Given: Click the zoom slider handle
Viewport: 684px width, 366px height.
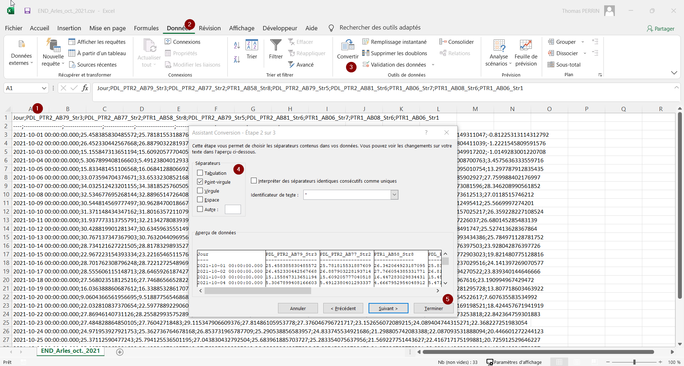Looking at the screenshot, I should point(634,362).
